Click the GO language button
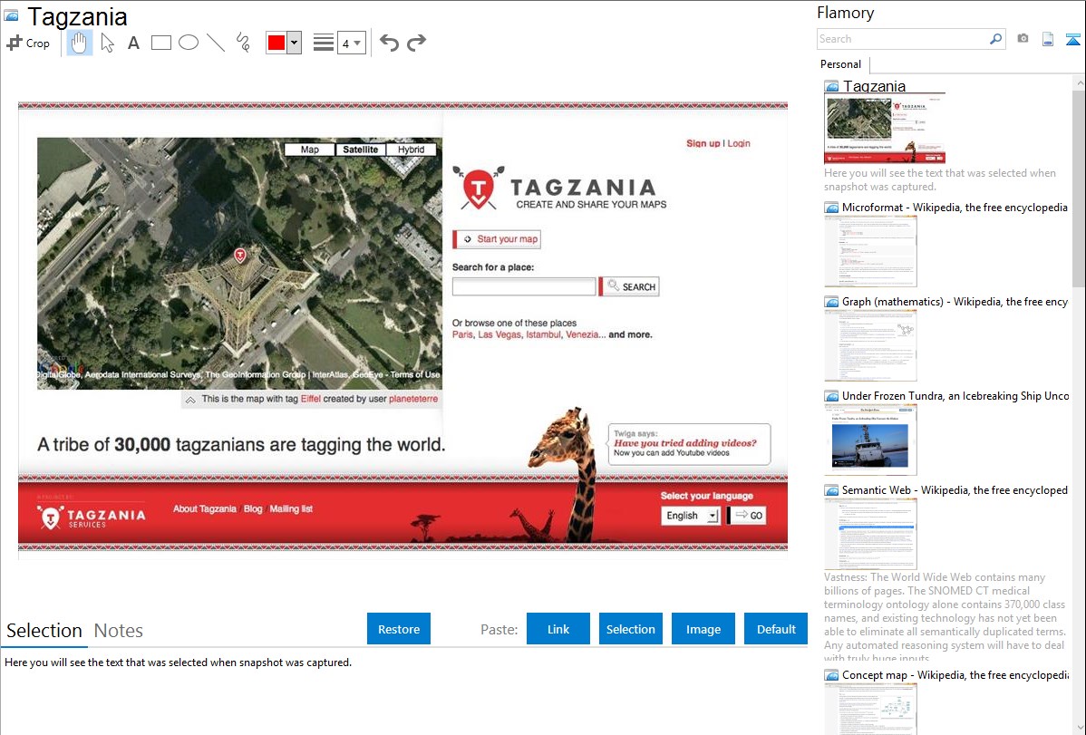This screenshot has height=735, width=1086. (747, 516)
